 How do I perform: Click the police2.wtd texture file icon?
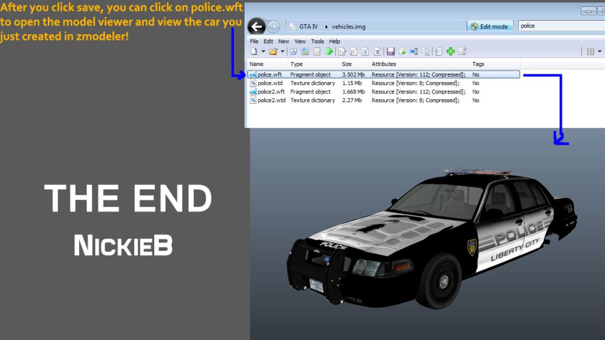pyautogui.click(x=253, y=100)
